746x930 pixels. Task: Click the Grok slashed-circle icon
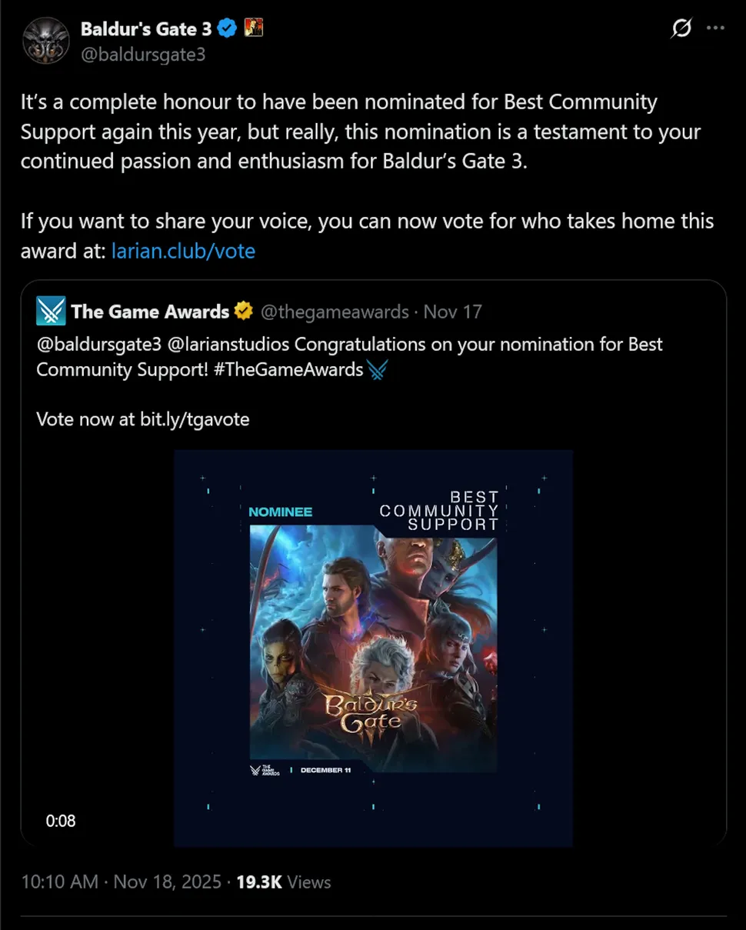[x=681, y=29]
